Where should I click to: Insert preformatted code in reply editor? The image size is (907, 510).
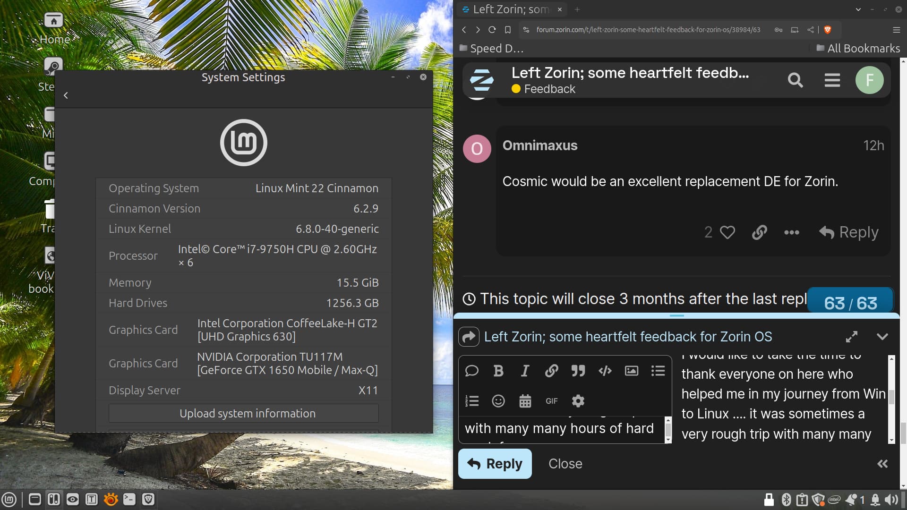click(605, 371)
